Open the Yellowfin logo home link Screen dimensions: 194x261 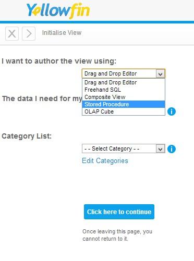pyautogui.click(x=58, y=10)
